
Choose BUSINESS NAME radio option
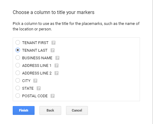tap(18, 58)
